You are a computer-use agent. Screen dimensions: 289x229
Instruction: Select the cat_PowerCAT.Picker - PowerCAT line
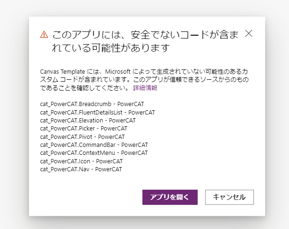pyautogui.click(x=84, y=129)
